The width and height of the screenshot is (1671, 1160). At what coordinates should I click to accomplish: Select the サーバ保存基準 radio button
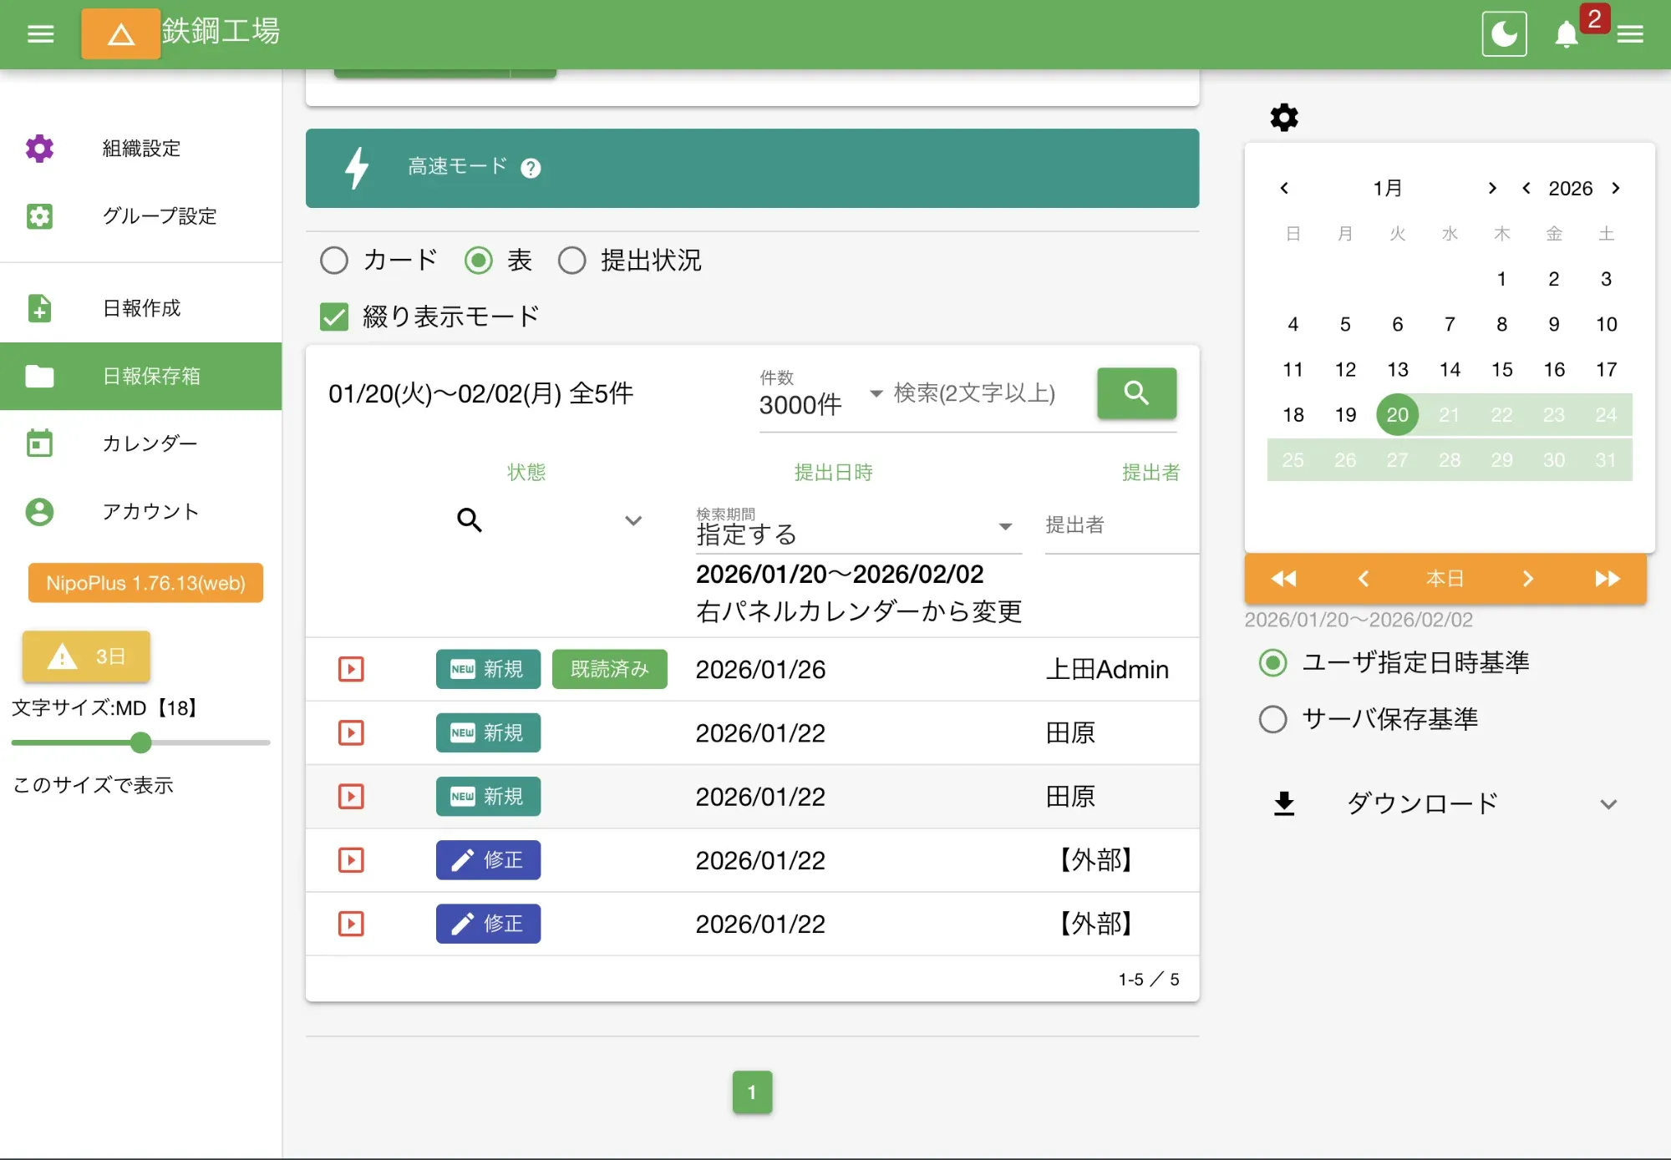[x=1272, y=719]
